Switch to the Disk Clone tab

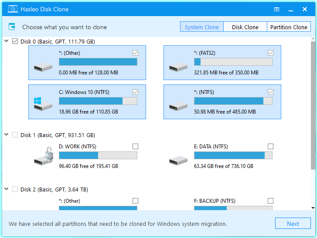(245, 27)
